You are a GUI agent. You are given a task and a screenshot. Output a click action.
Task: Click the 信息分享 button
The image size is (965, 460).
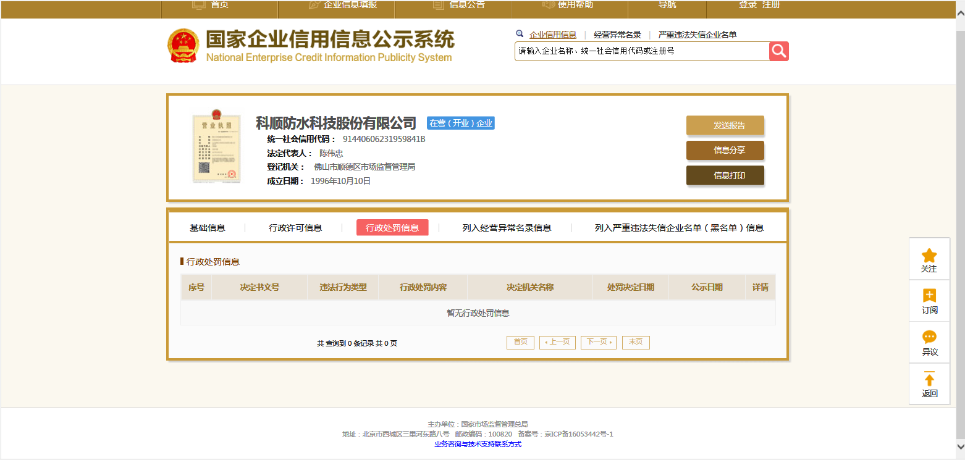coord(725,150)
